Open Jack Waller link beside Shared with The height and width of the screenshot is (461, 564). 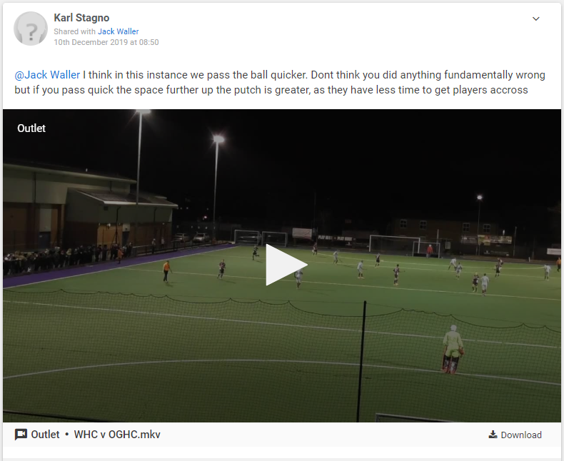118,31
